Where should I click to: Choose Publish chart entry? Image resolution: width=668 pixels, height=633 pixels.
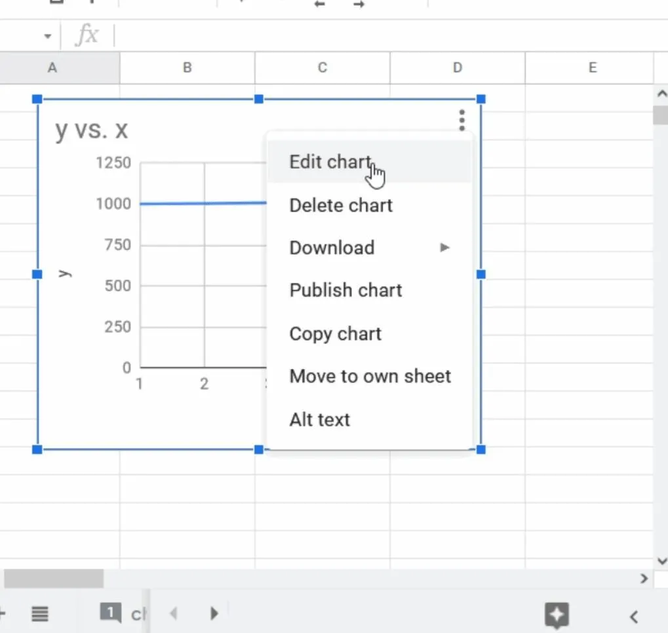pos(369,290)
